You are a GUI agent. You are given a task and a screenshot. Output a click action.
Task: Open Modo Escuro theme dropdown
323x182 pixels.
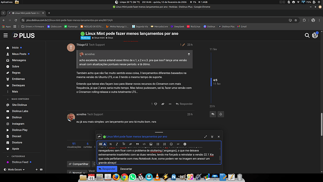coord(15,170)
